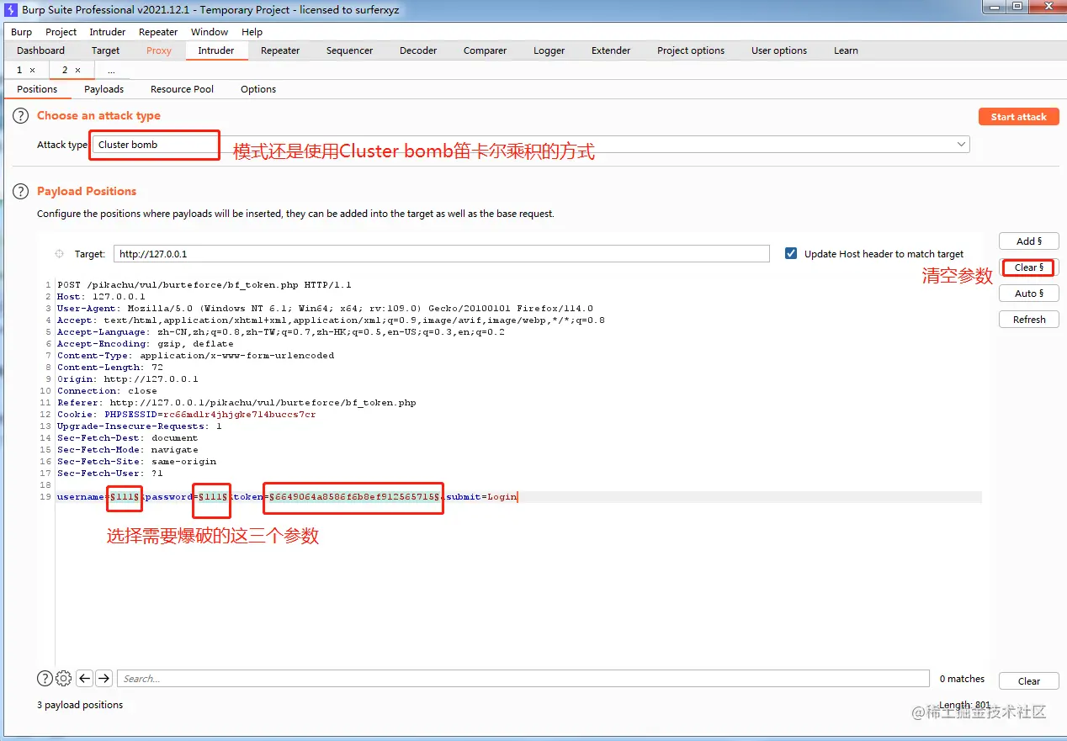Switch to the Dashboard tab
The height and width of the screenshot is (741, 1067).
tap(40, 50)
